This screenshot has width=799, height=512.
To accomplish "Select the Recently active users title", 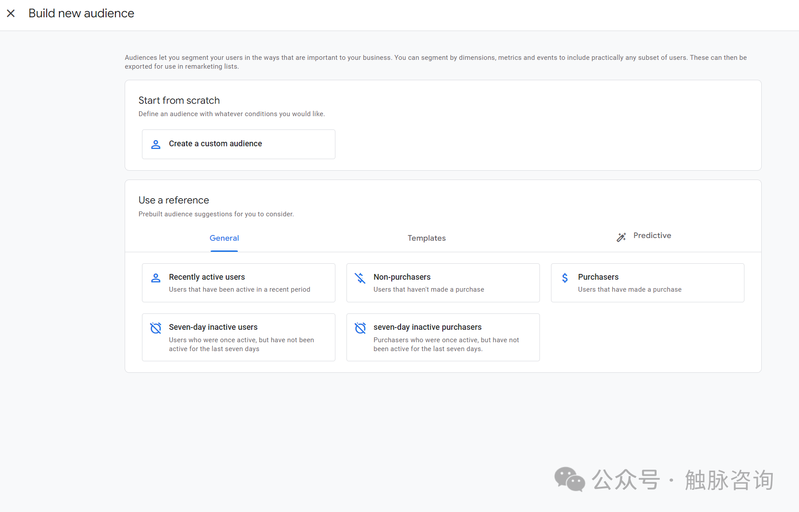I will (x=207, y=277).
